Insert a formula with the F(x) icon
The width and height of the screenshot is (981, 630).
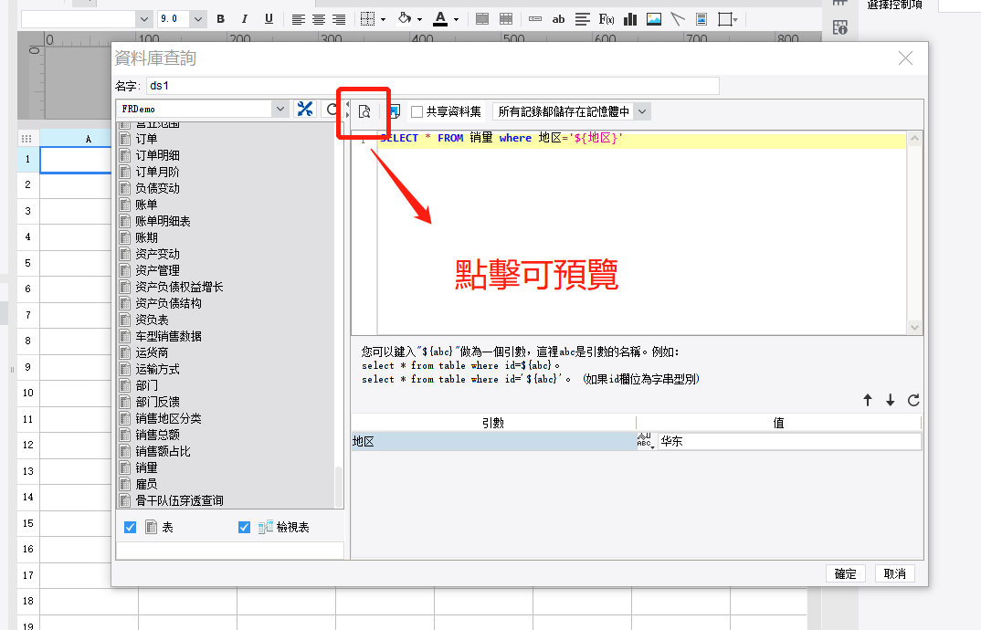[x=607, y=19]
